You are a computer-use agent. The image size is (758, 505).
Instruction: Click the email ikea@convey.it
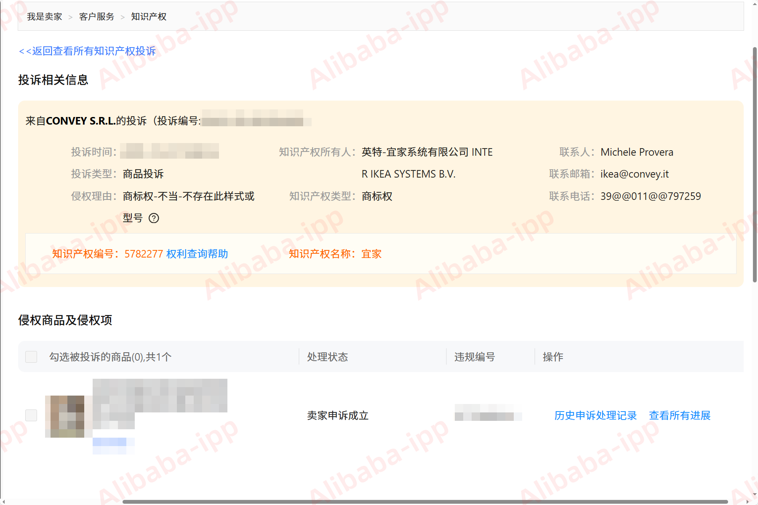click(635, 174)
